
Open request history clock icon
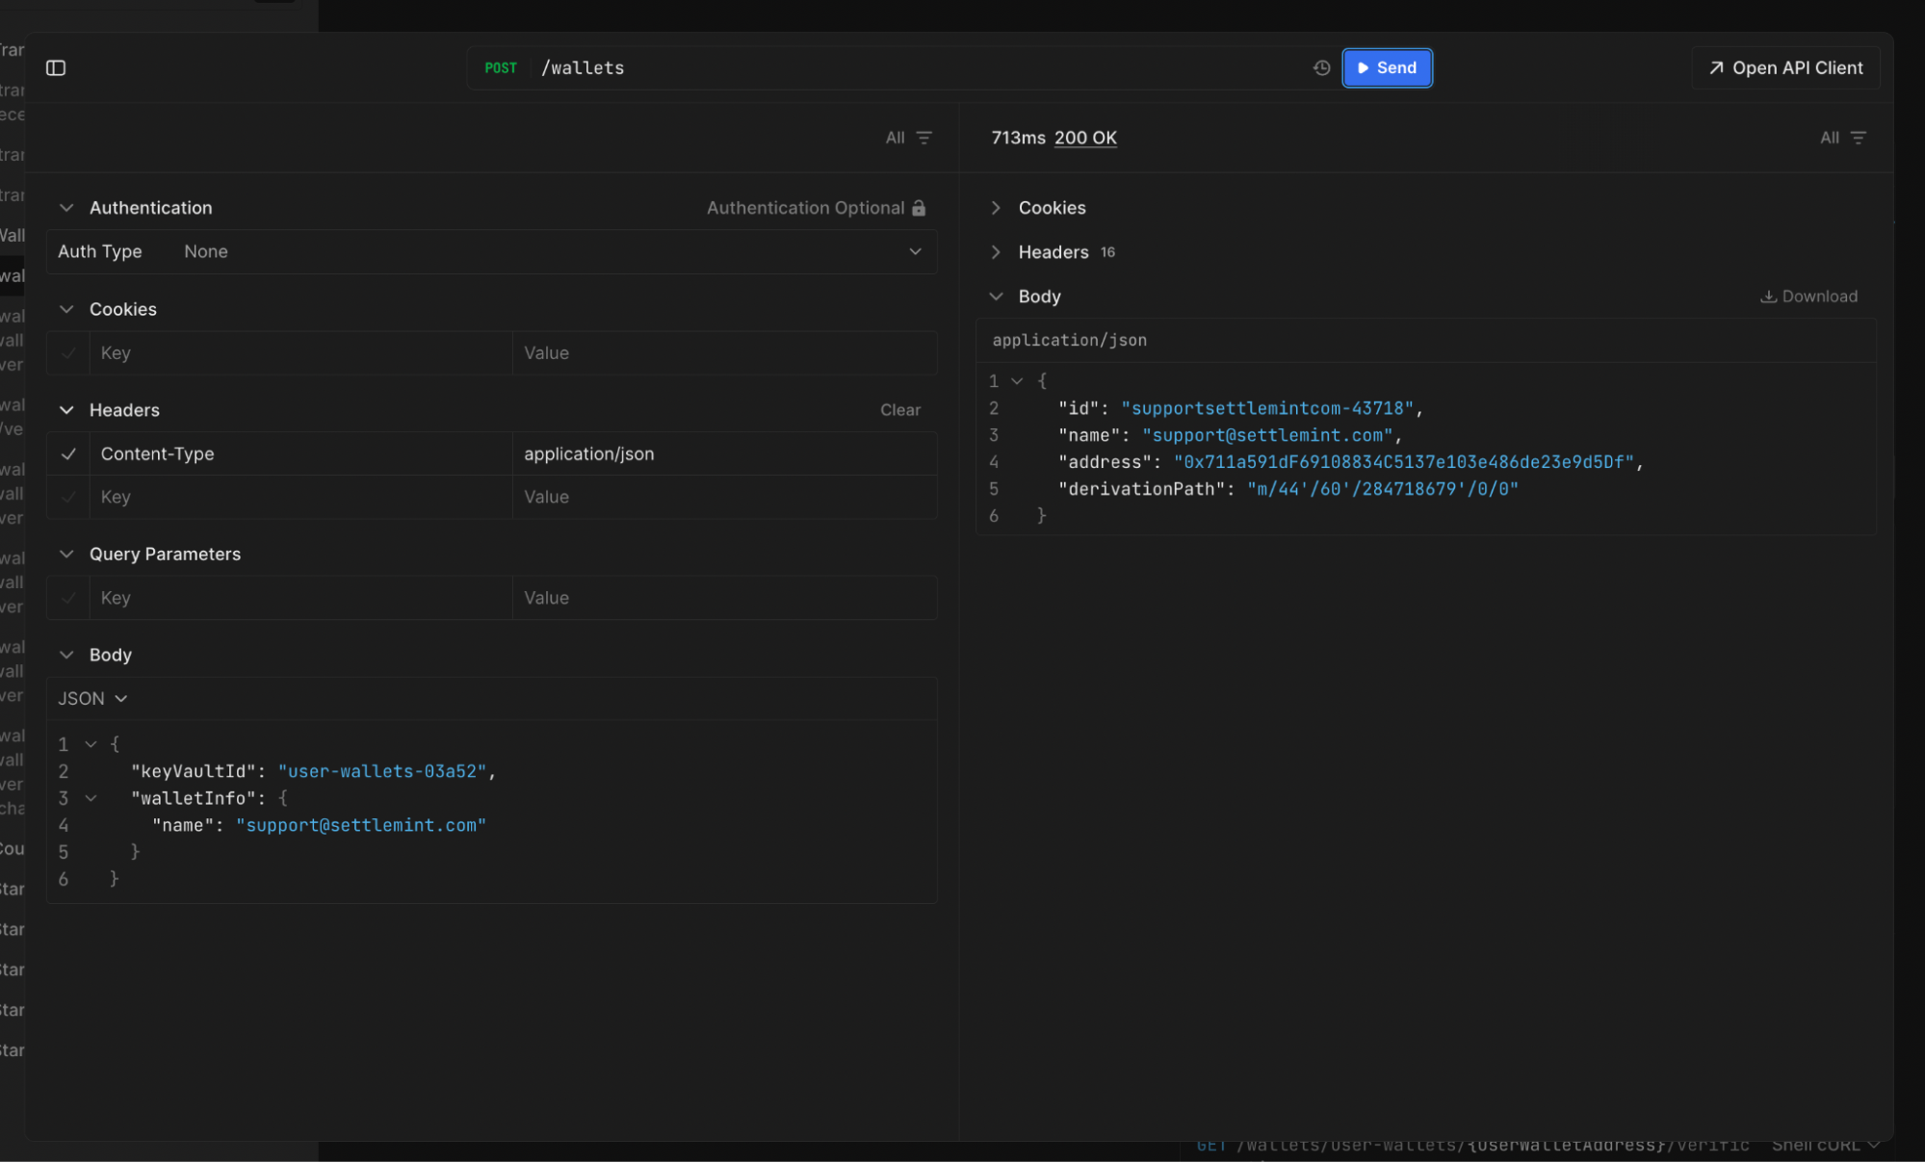(x=1321, y=67)
